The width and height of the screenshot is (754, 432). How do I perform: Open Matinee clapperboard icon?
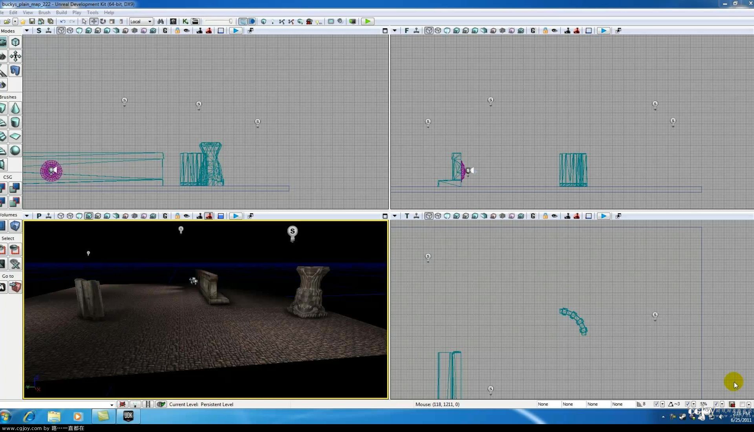[195, 22]
